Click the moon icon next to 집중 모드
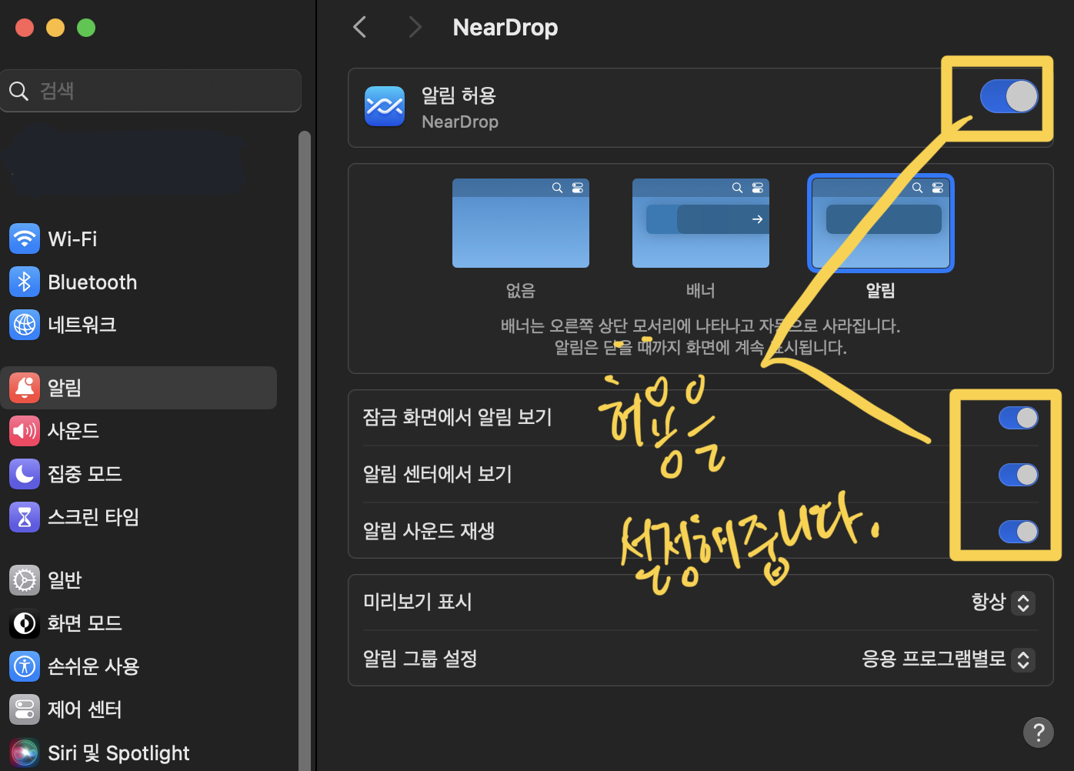Screen dimensions: 1074x771 pyautogui.click(x=25, y=474)
